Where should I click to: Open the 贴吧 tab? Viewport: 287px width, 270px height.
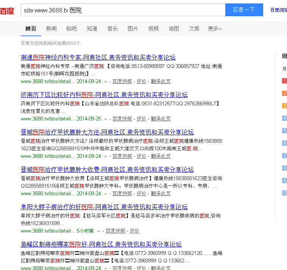click(72, 29)
